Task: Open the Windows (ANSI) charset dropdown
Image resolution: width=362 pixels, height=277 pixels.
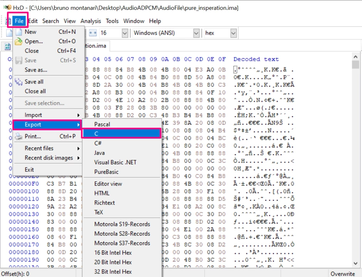Action: [x=196, y=33]
